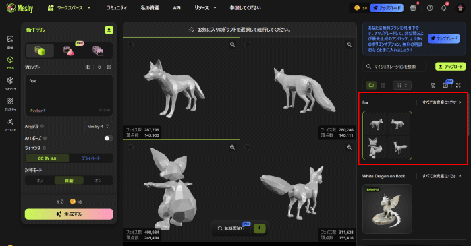
Task: Set symmetry mode to 自動
Action: (x=69, y=181)
